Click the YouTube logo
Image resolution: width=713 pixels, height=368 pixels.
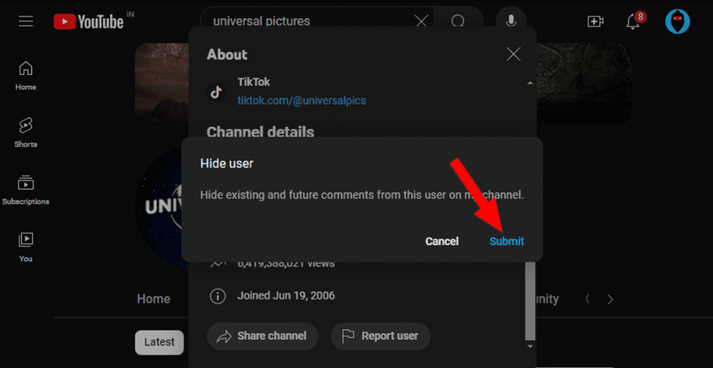(x=89, y=21)
